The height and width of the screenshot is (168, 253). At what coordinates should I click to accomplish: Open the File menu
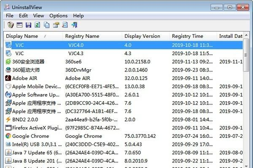pos(10,16)
